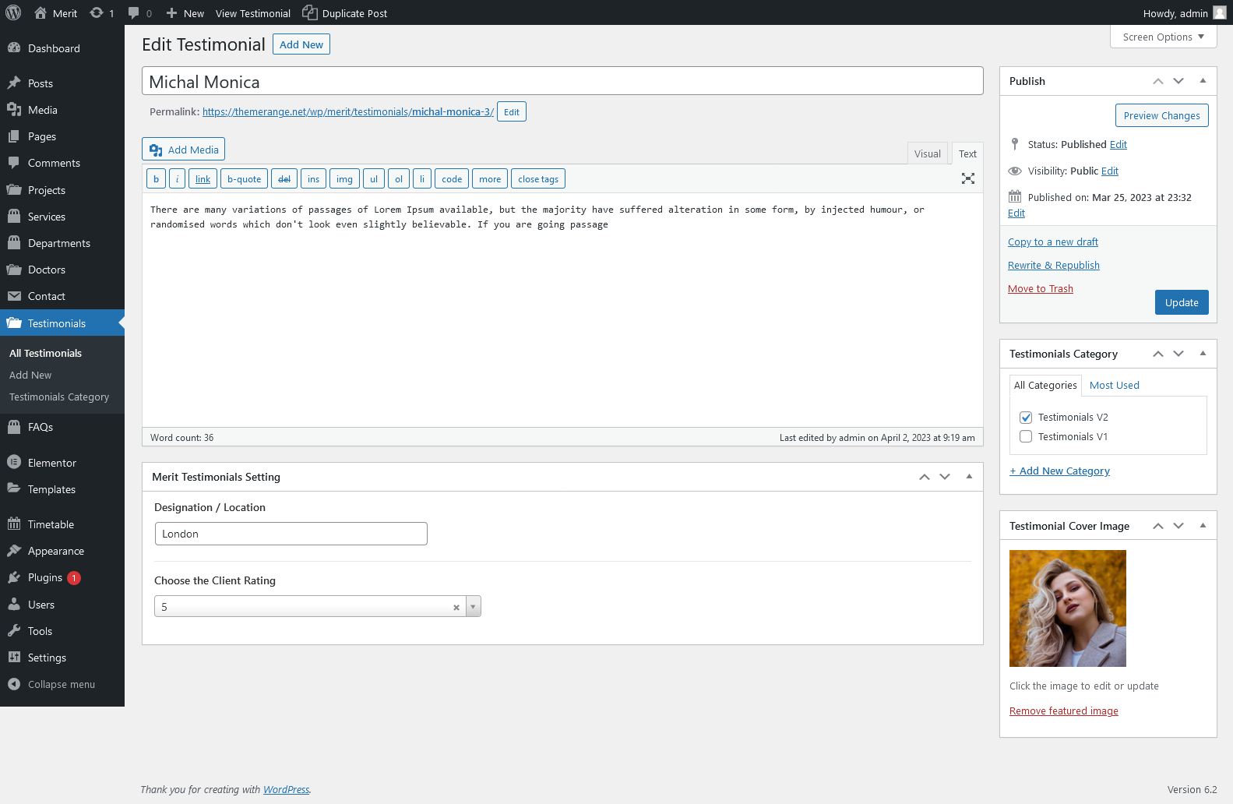The height and width of the screenshot is (804, 1233).
Task: Open the Client Rating dropdown
Action: click(473, 606)
